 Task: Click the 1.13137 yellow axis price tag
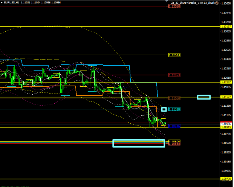[226, 26]
